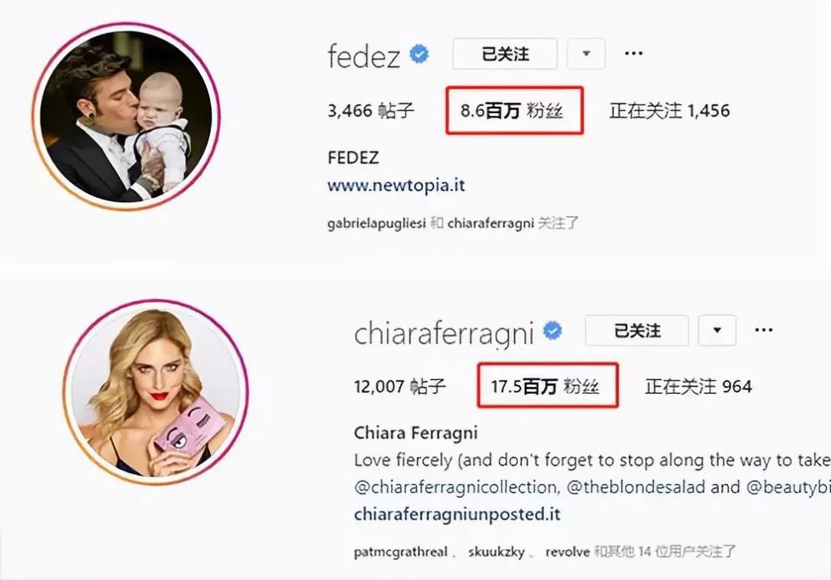Image resolution: width=831 pixels, height=580 pixels.
Task: Select fedez's 3,466 帖子 posts count
Action: 371,111
